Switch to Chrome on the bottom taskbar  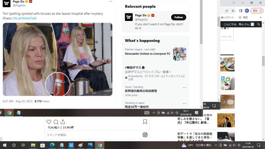coord(100,145)
